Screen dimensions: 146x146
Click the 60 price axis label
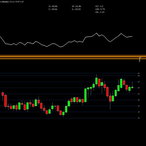(x=139, y=76)
